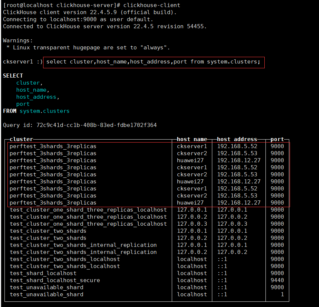Click 'test_cluster_one_shard_three_replicas_localhost' with host_name 127.0.0.2
Viewport: 319px width, 307px height.
(x=88, y=217)
